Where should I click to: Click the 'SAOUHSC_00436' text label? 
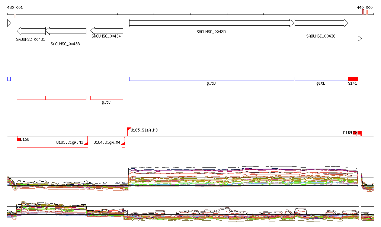(321, 36)
